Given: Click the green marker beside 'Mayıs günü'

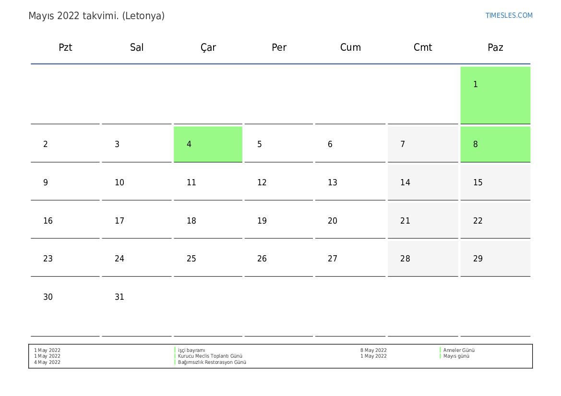Looking at the screenshot, I should click(x=441, y=356).
